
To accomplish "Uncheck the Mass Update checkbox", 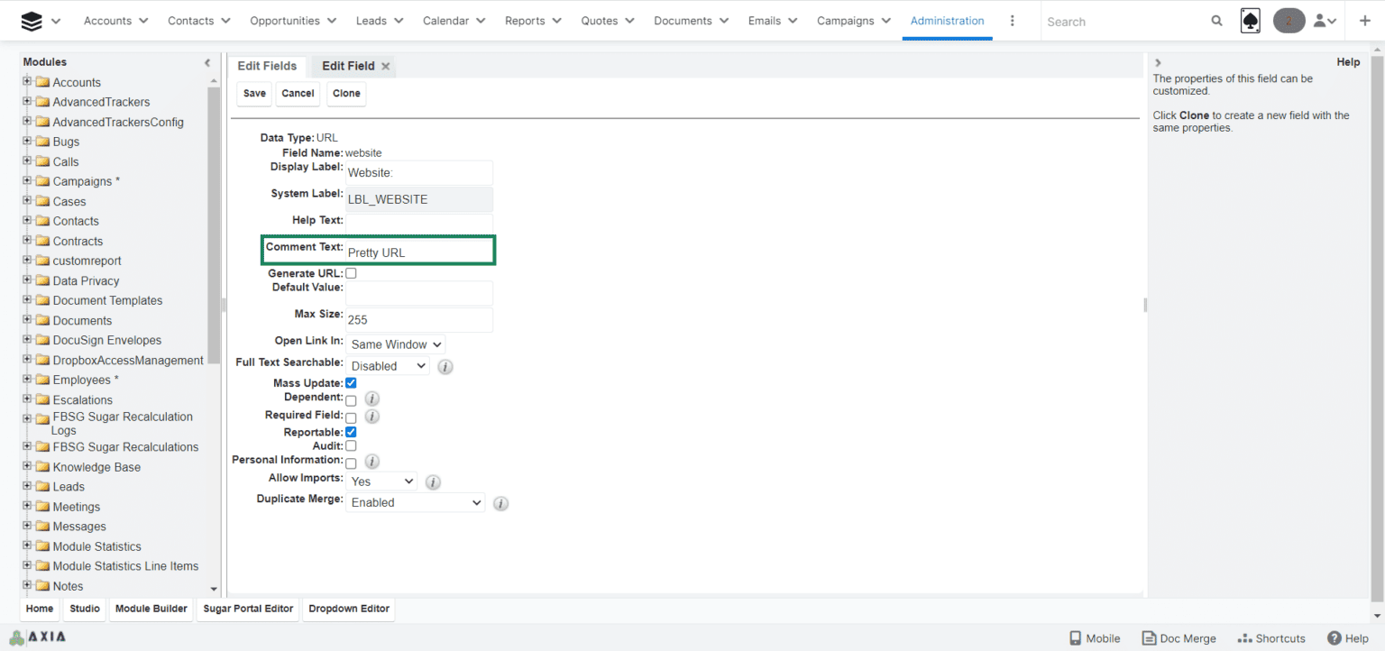I will [x=351, y=383].
